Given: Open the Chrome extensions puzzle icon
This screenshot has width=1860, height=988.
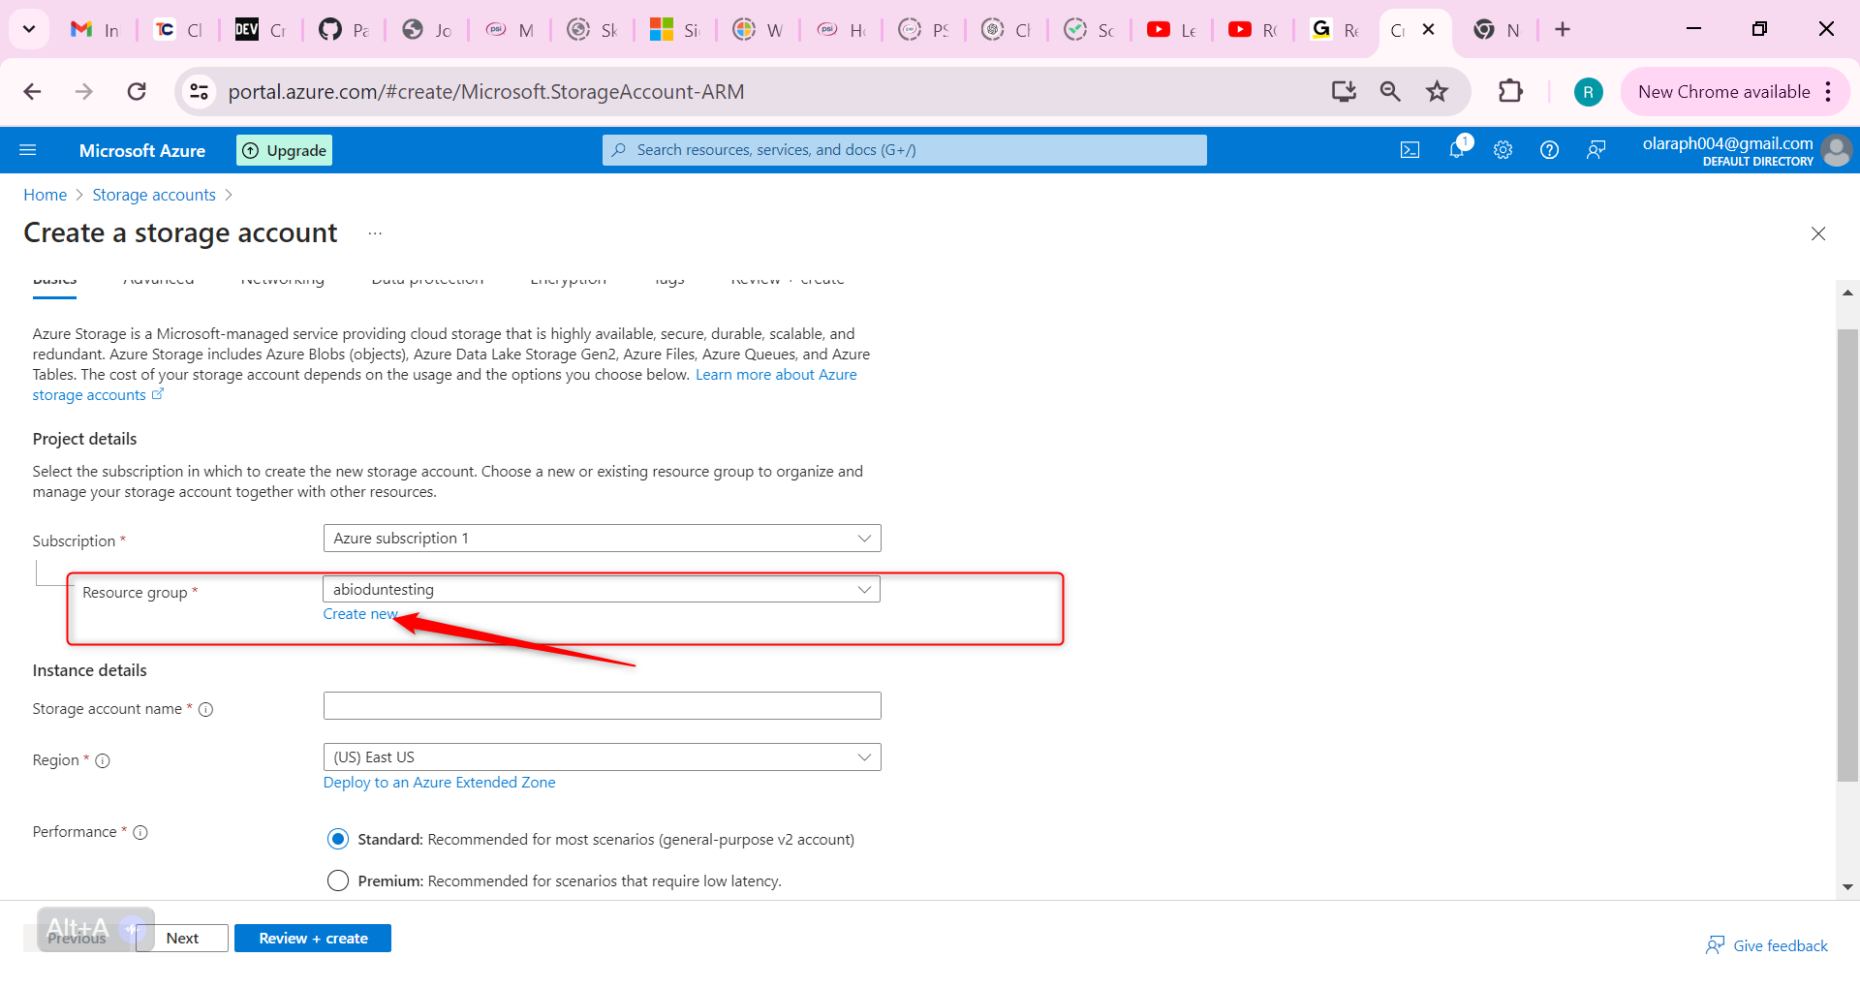Looking at the screenshot, I should point(1510,92).
